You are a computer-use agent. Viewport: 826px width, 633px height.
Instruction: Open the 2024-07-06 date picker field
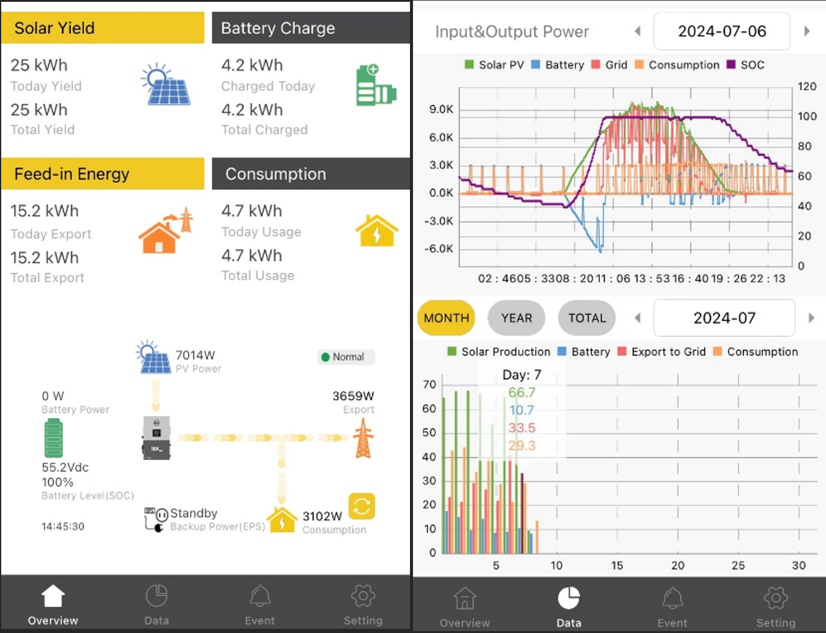pos(722,31)
